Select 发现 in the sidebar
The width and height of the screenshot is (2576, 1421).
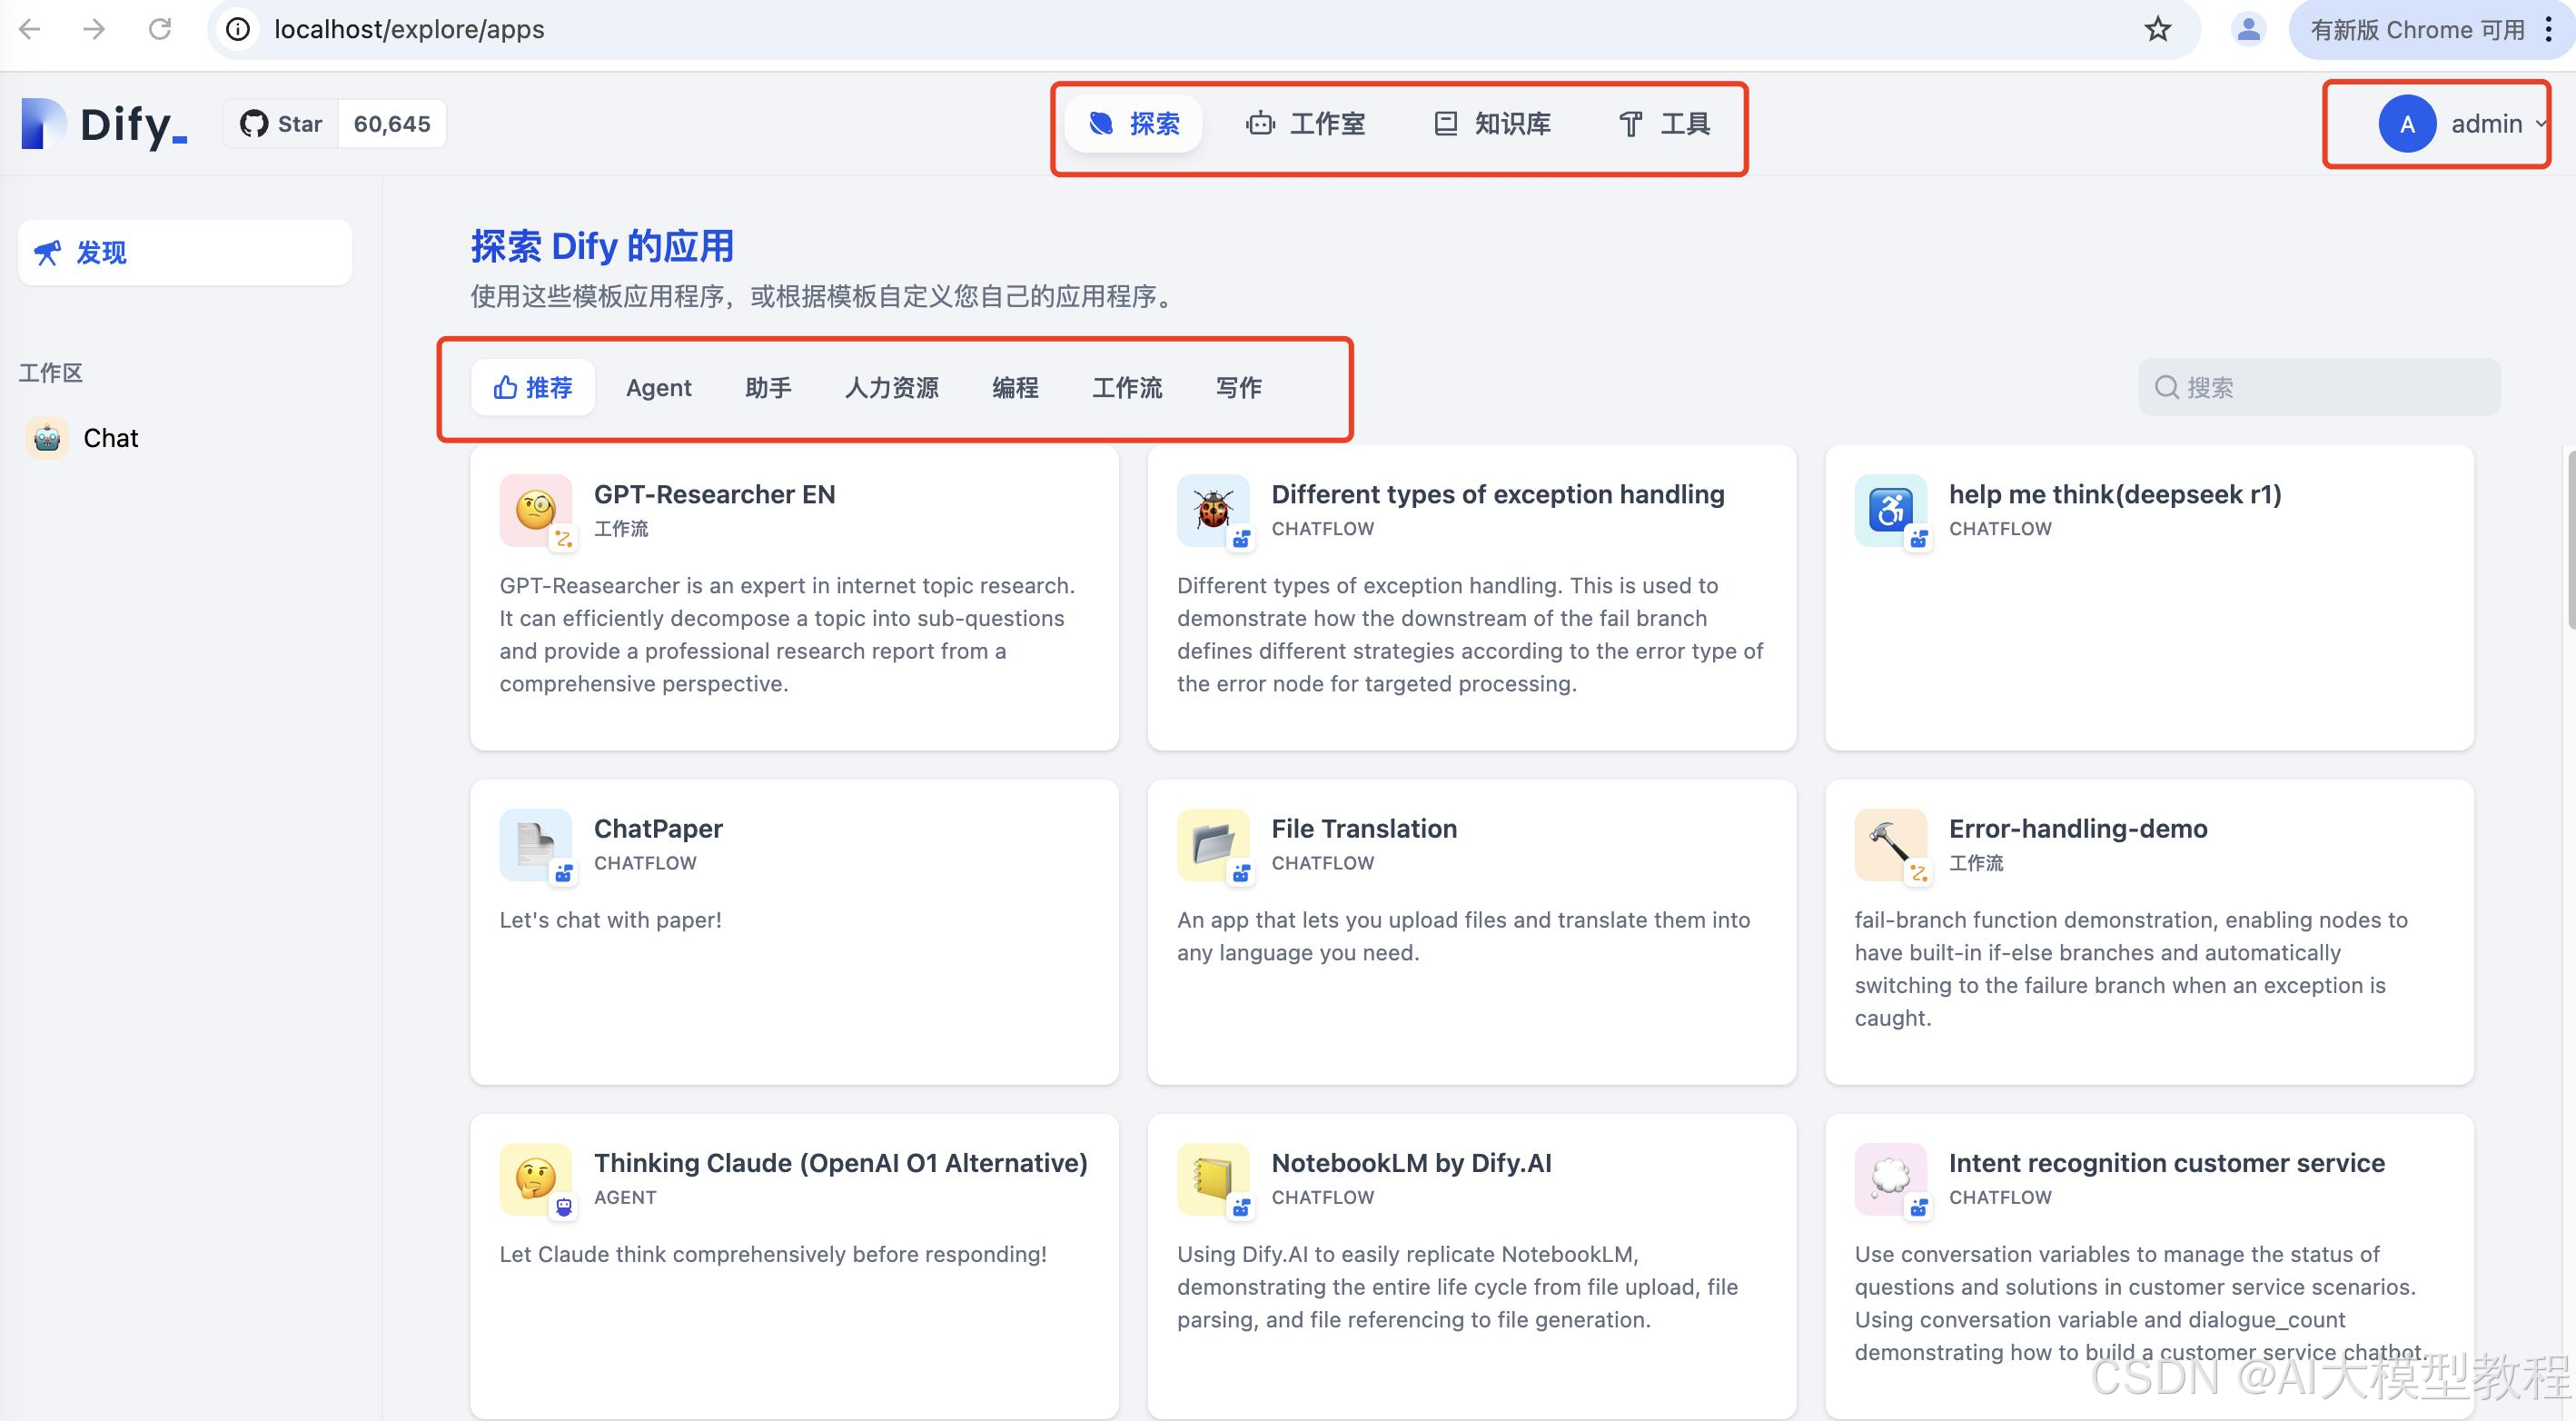coord(185,253)
